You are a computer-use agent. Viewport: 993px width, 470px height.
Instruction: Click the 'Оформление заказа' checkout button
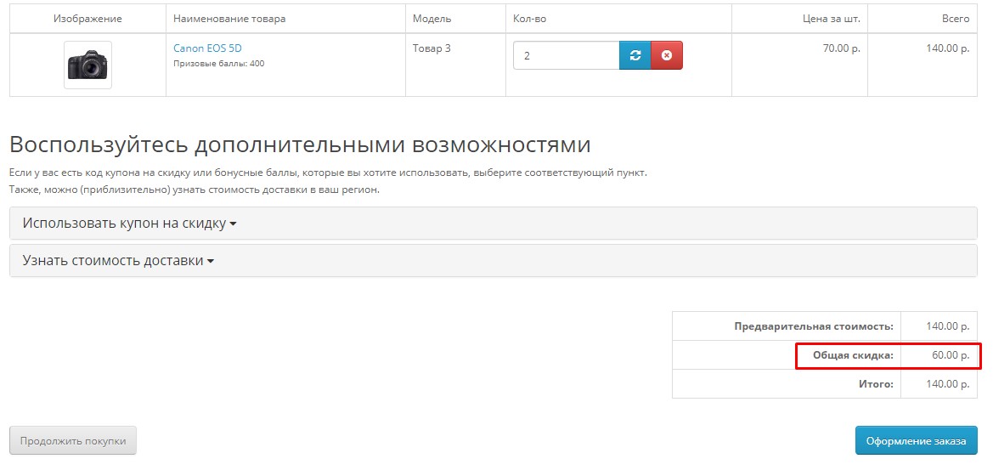917,441
